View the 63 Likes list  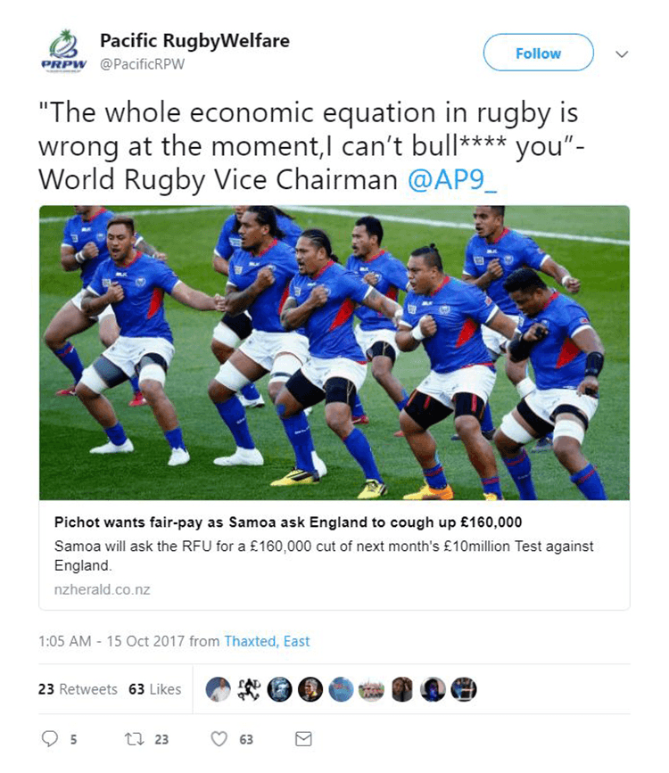click(154, 689)
